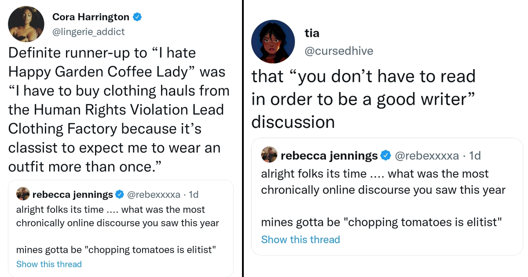
Task: Open the @cursedhive handle
Action: tap(340, 51)
